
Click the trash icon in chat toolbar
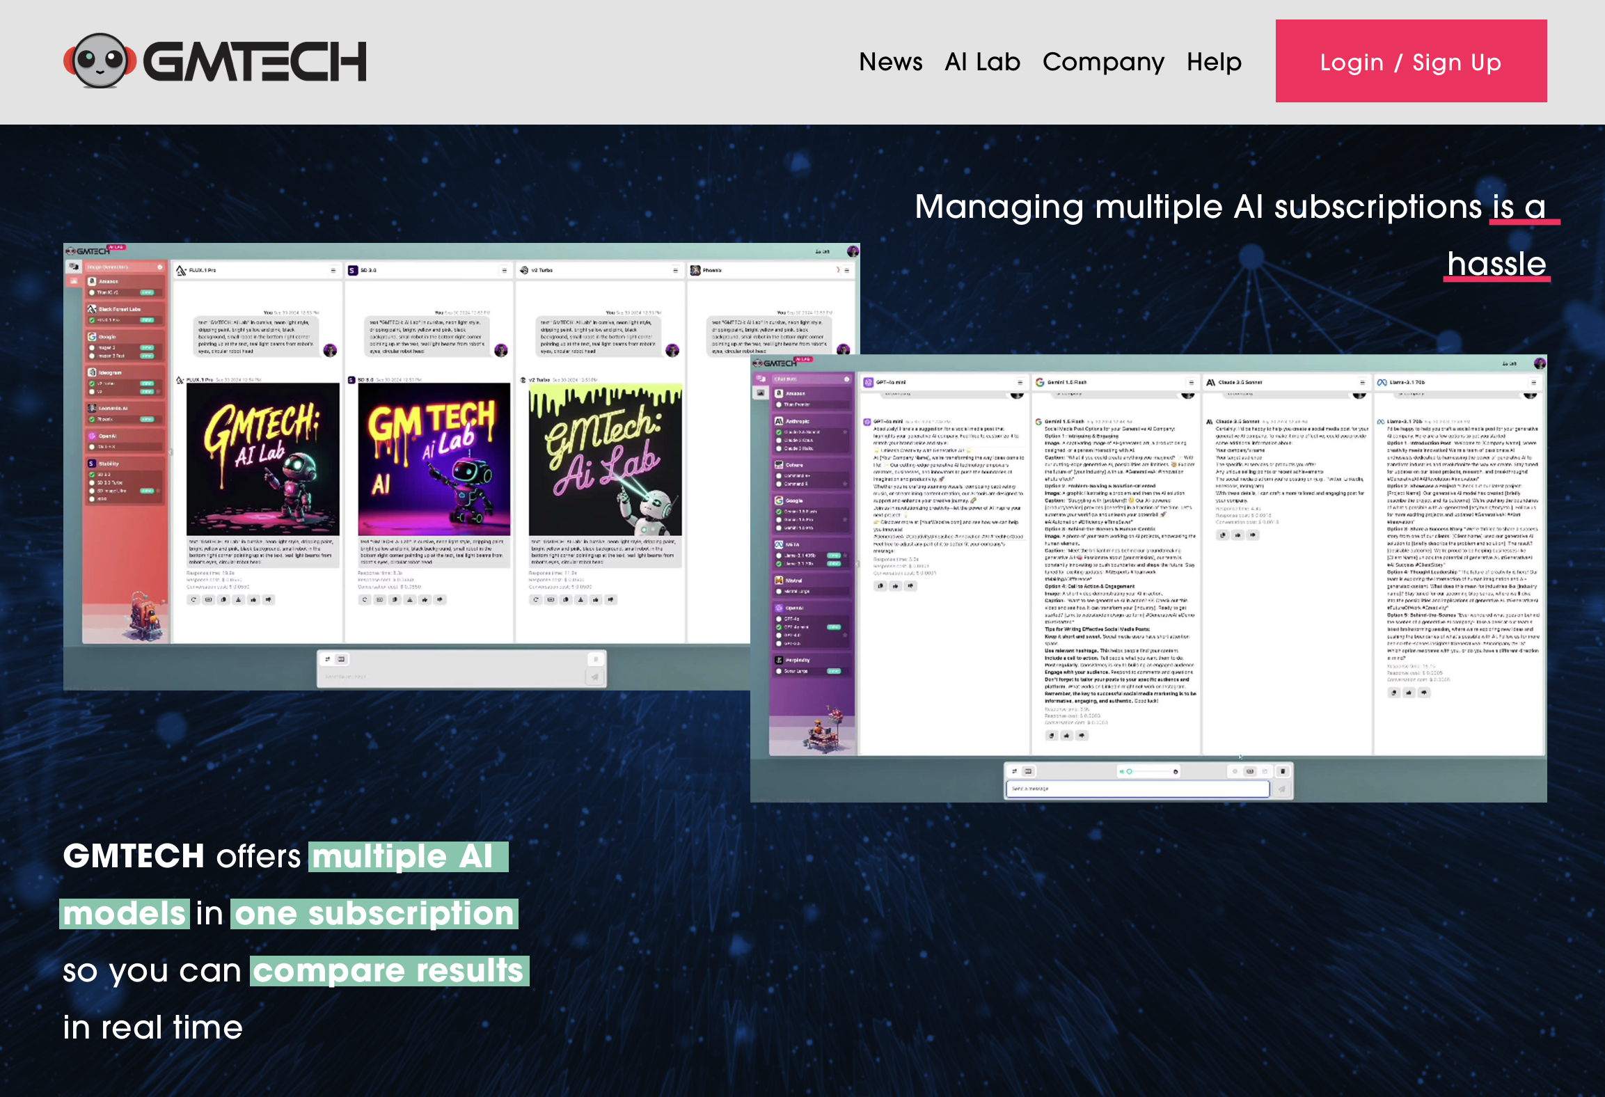click(x=1283, y=771)
